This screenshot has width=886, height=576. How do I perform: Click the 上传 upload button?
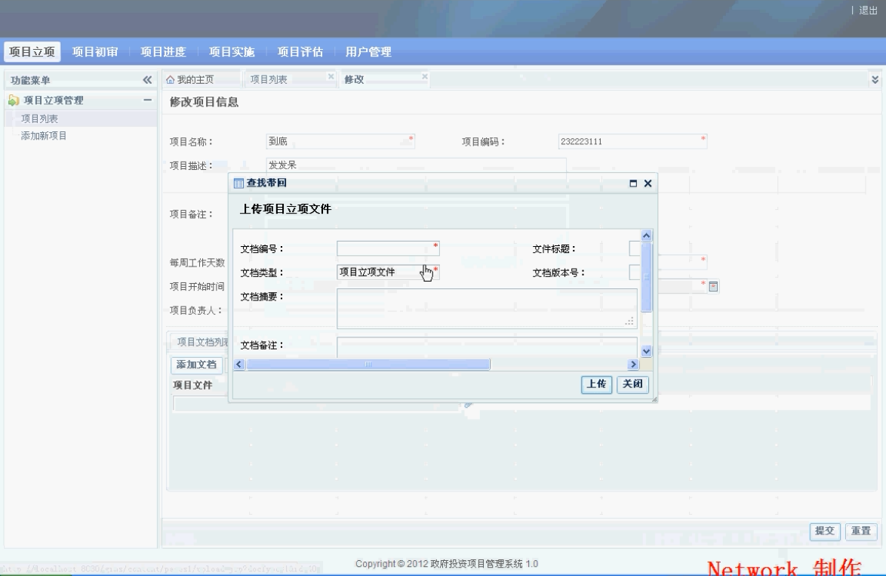click(x=597, y=384)
